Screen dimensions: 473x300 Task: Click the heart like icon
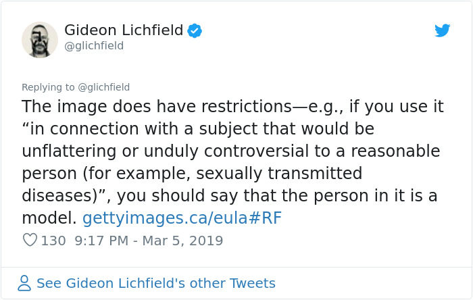(30, 241)
